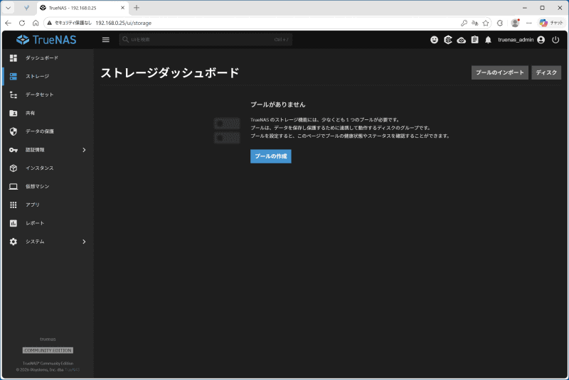Click the ディスク button
Screen dimensions: 569x380
pos(546,72)
